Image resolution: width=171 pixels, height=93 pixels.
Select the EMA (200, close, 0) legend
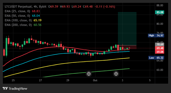(x=18, y=25)
